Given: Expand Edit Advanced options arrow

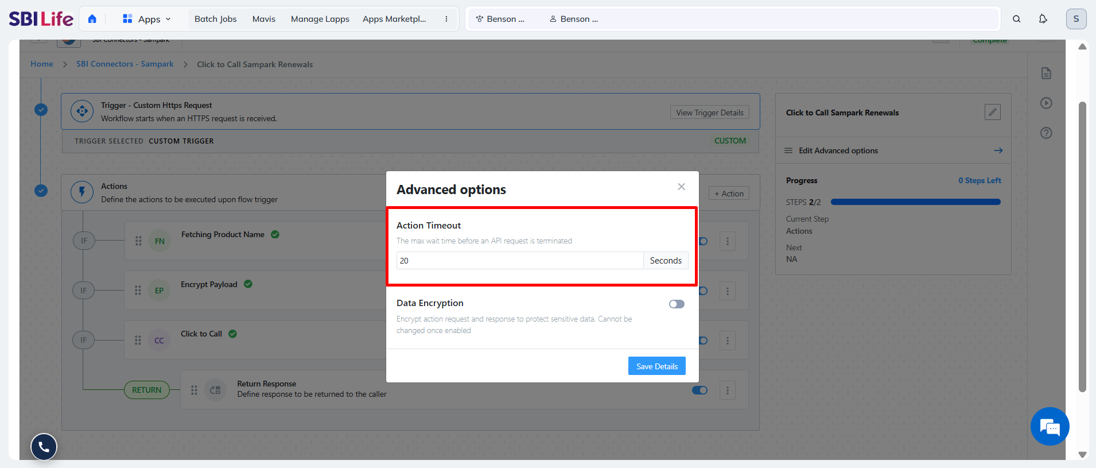Looking at the screenshot, I should click(x=998, y=150).
